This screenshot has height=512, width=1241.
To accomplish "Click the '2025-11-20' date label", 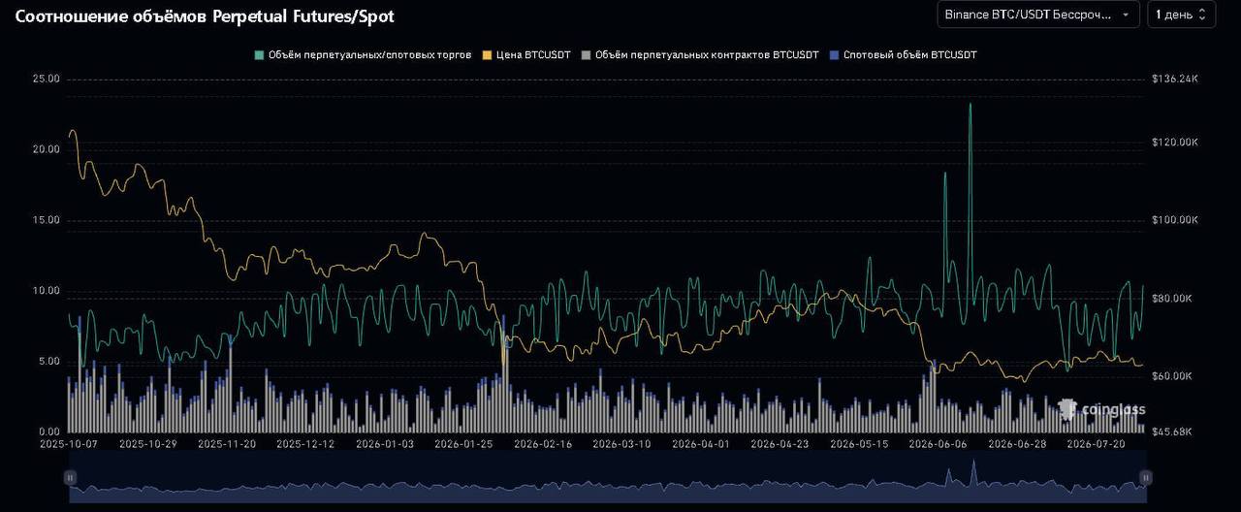I will 225,443.
